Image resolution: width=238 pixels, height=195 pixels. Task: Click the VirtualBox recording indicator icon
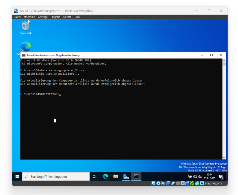point(187,184)
